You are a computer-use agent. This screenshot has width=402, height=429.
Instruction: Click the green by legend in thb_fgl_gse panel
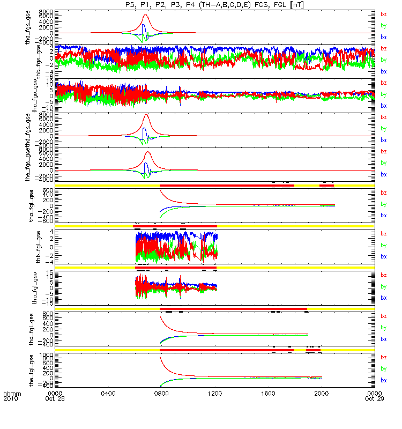coord(384,246)
